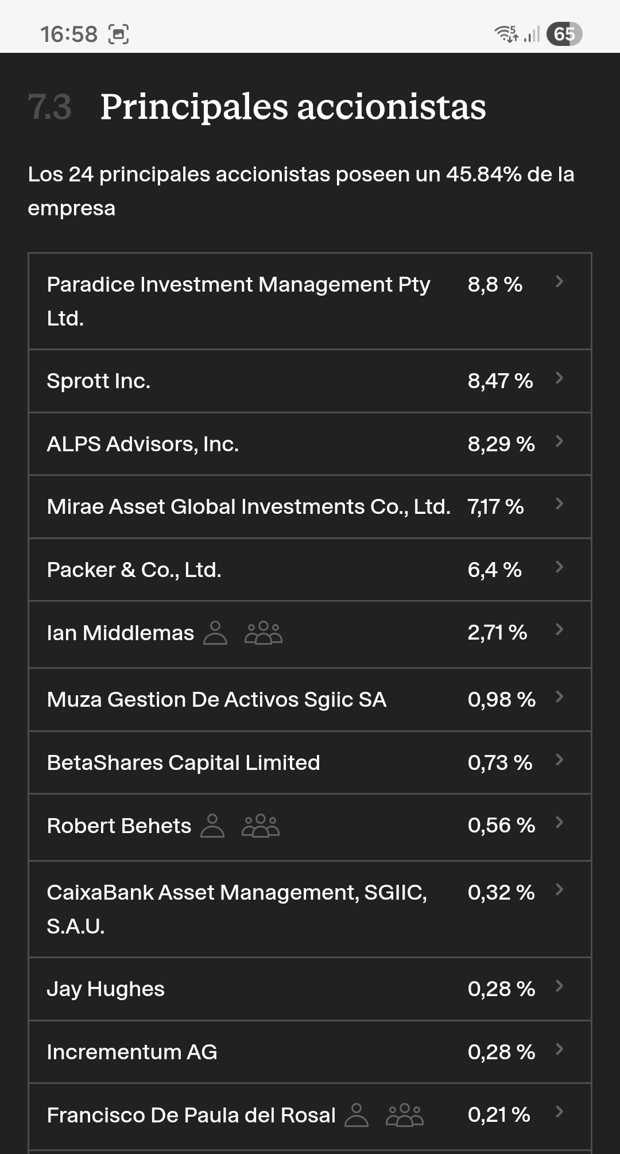Select the Incrementum AG entry
The width and height of the screenshot is (620, 1154).
pos(310,1052)
